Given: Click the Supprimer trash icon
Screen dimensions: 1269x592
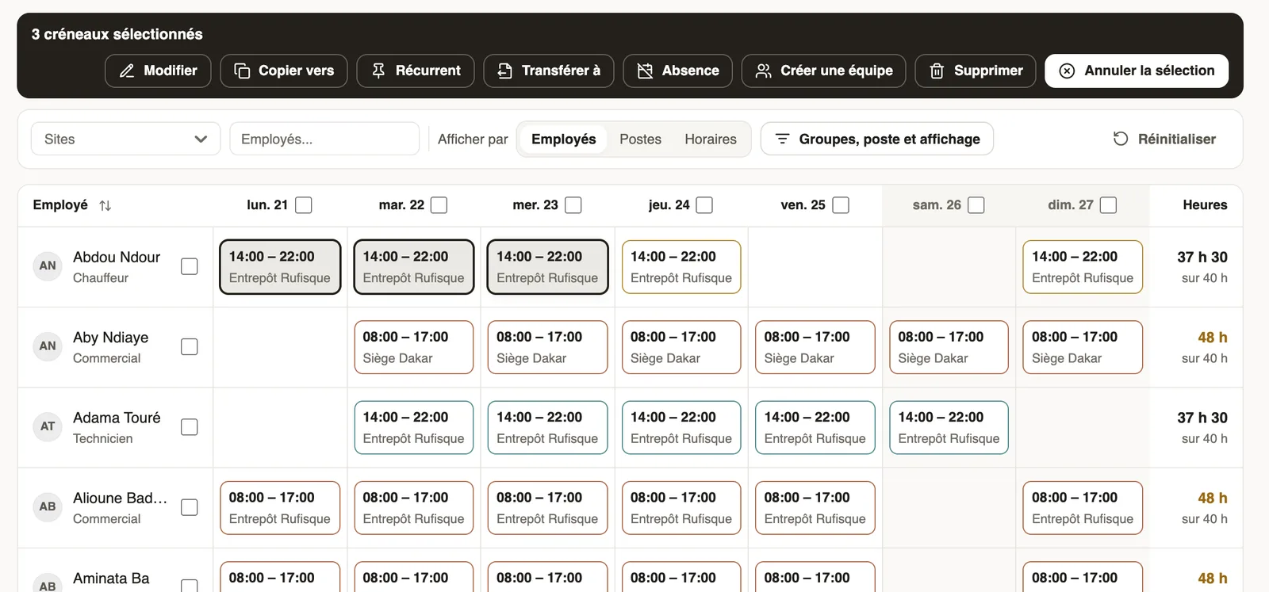Looking at the screenshot, I should point(937,71).
